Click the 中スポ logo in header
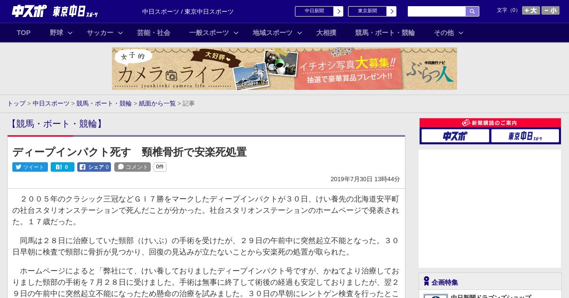Screen dimensions: 569x298 coord(29,11)
